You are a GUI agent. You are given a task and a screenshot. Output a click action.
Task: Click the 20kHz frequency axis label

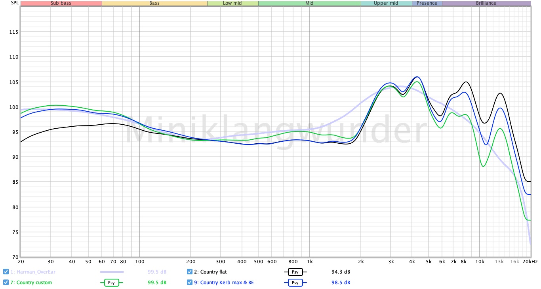[x=530, y=262]
